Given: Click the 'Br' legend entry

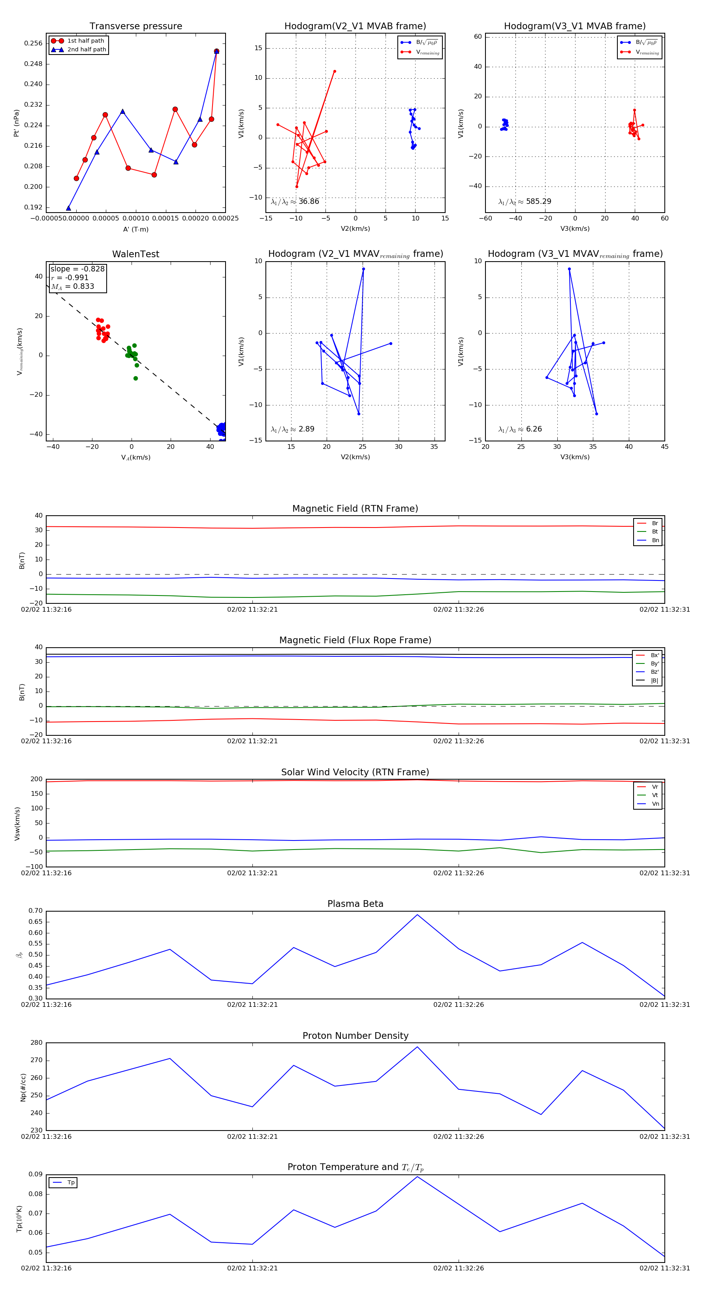Looking at the screenshot, I should point(648,524).
